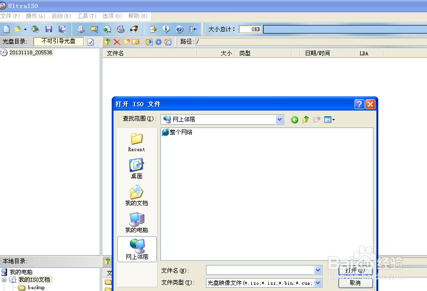
Task: Click the folder-with-list view icon in the image toolbar
Action: tap(168, 42)
